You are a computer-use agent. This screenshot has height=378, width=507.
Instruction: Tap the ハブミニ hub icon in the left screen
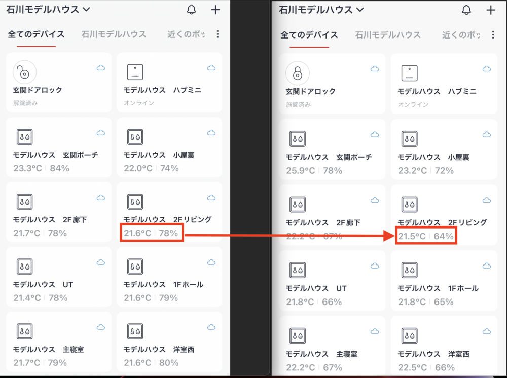pos(135,72)
